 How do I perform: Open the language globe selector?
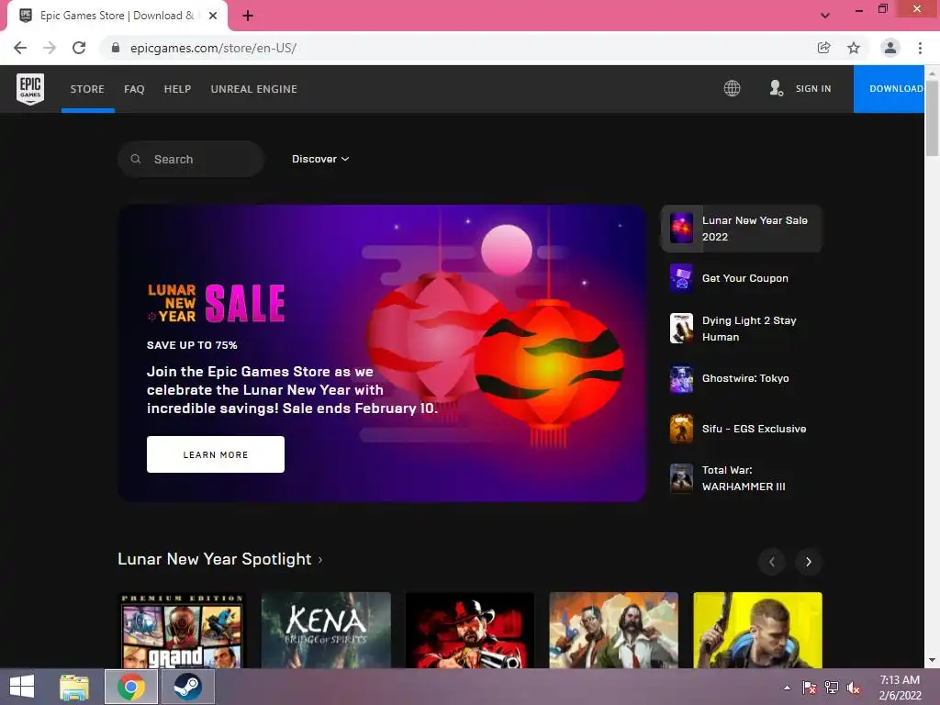(x=732, y=89)
